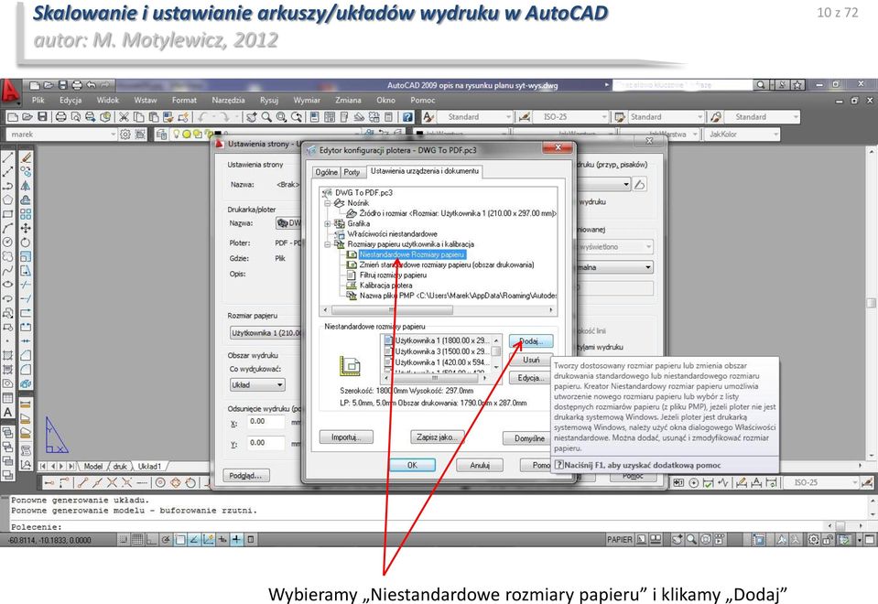The image size is (878, 604).
Task: Open the Narzędzia menu
Action: (228, 100)
